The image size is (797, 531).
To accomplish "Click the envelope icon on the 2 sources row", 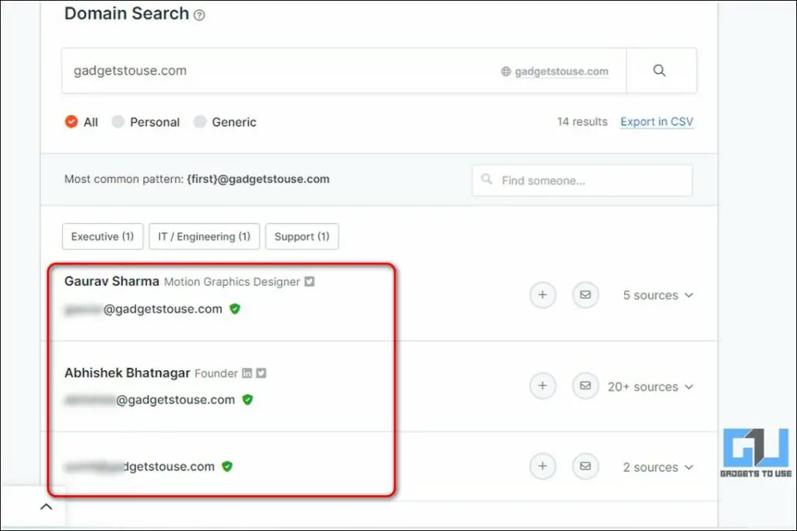I will click(x=585, y=466).
